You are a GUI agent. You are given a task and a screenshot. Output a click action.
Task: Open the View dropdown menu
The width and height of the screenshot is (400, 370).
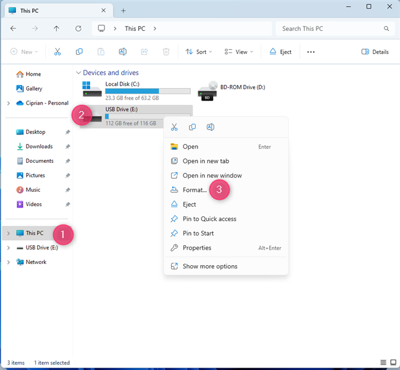pos(236,52)
